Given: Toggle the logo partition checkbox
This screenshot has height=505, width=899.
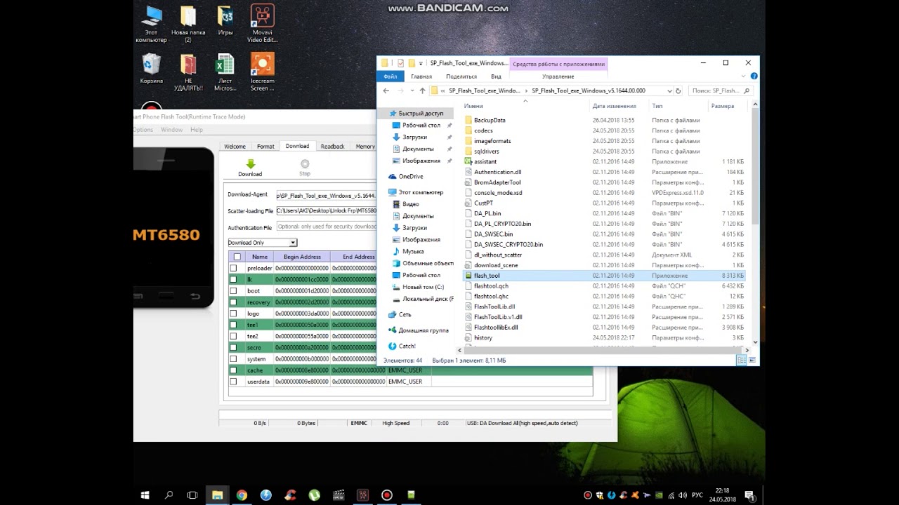Looking at the screenshot, I should click(x=234, y=314).
